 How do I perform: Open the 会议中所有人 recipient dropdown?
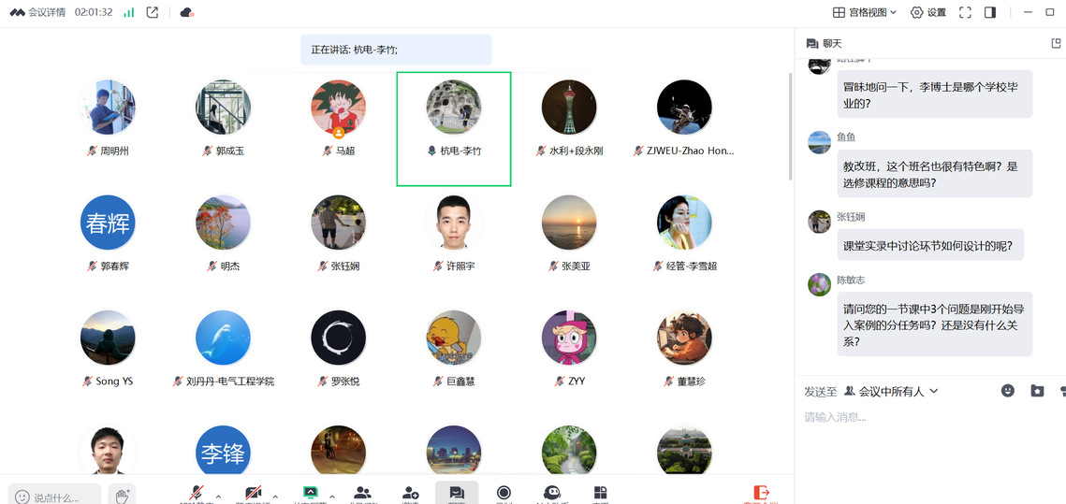coord(891,391)
